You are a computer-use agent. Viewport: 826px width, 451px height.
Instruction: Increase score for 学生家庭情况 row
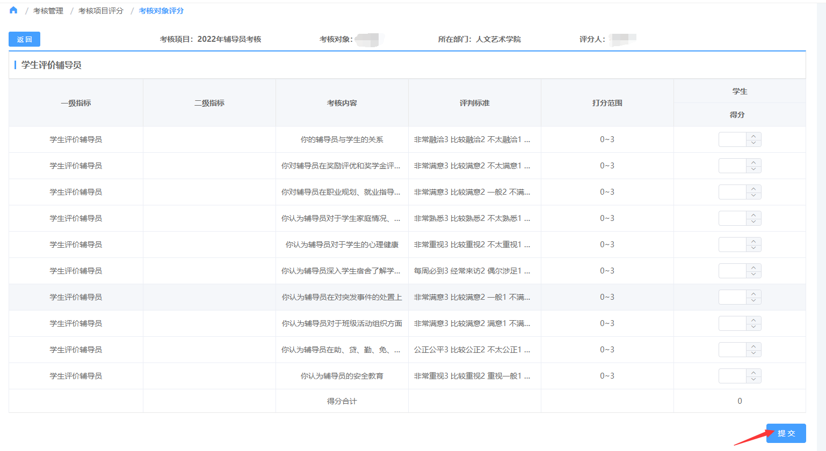[753, 215]
